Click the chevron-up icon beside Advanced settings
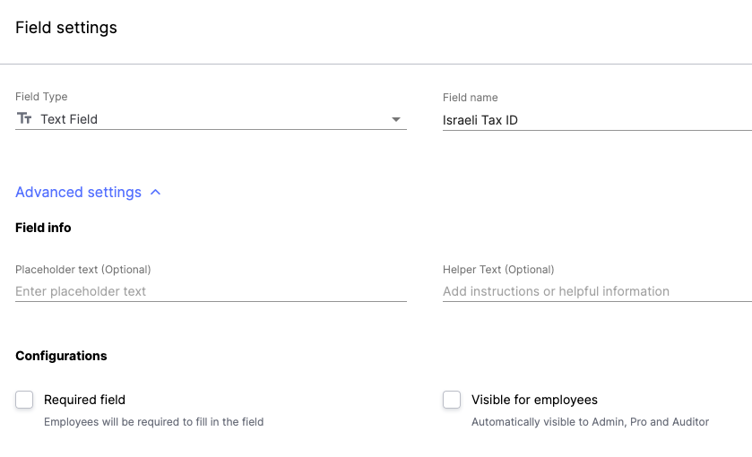The width and height of the screenshot is (752, 457). coord(155,193)
